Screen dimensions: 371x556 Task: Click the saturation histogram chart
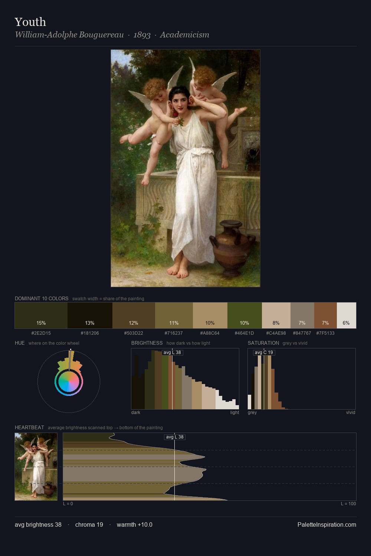point(302,379)
